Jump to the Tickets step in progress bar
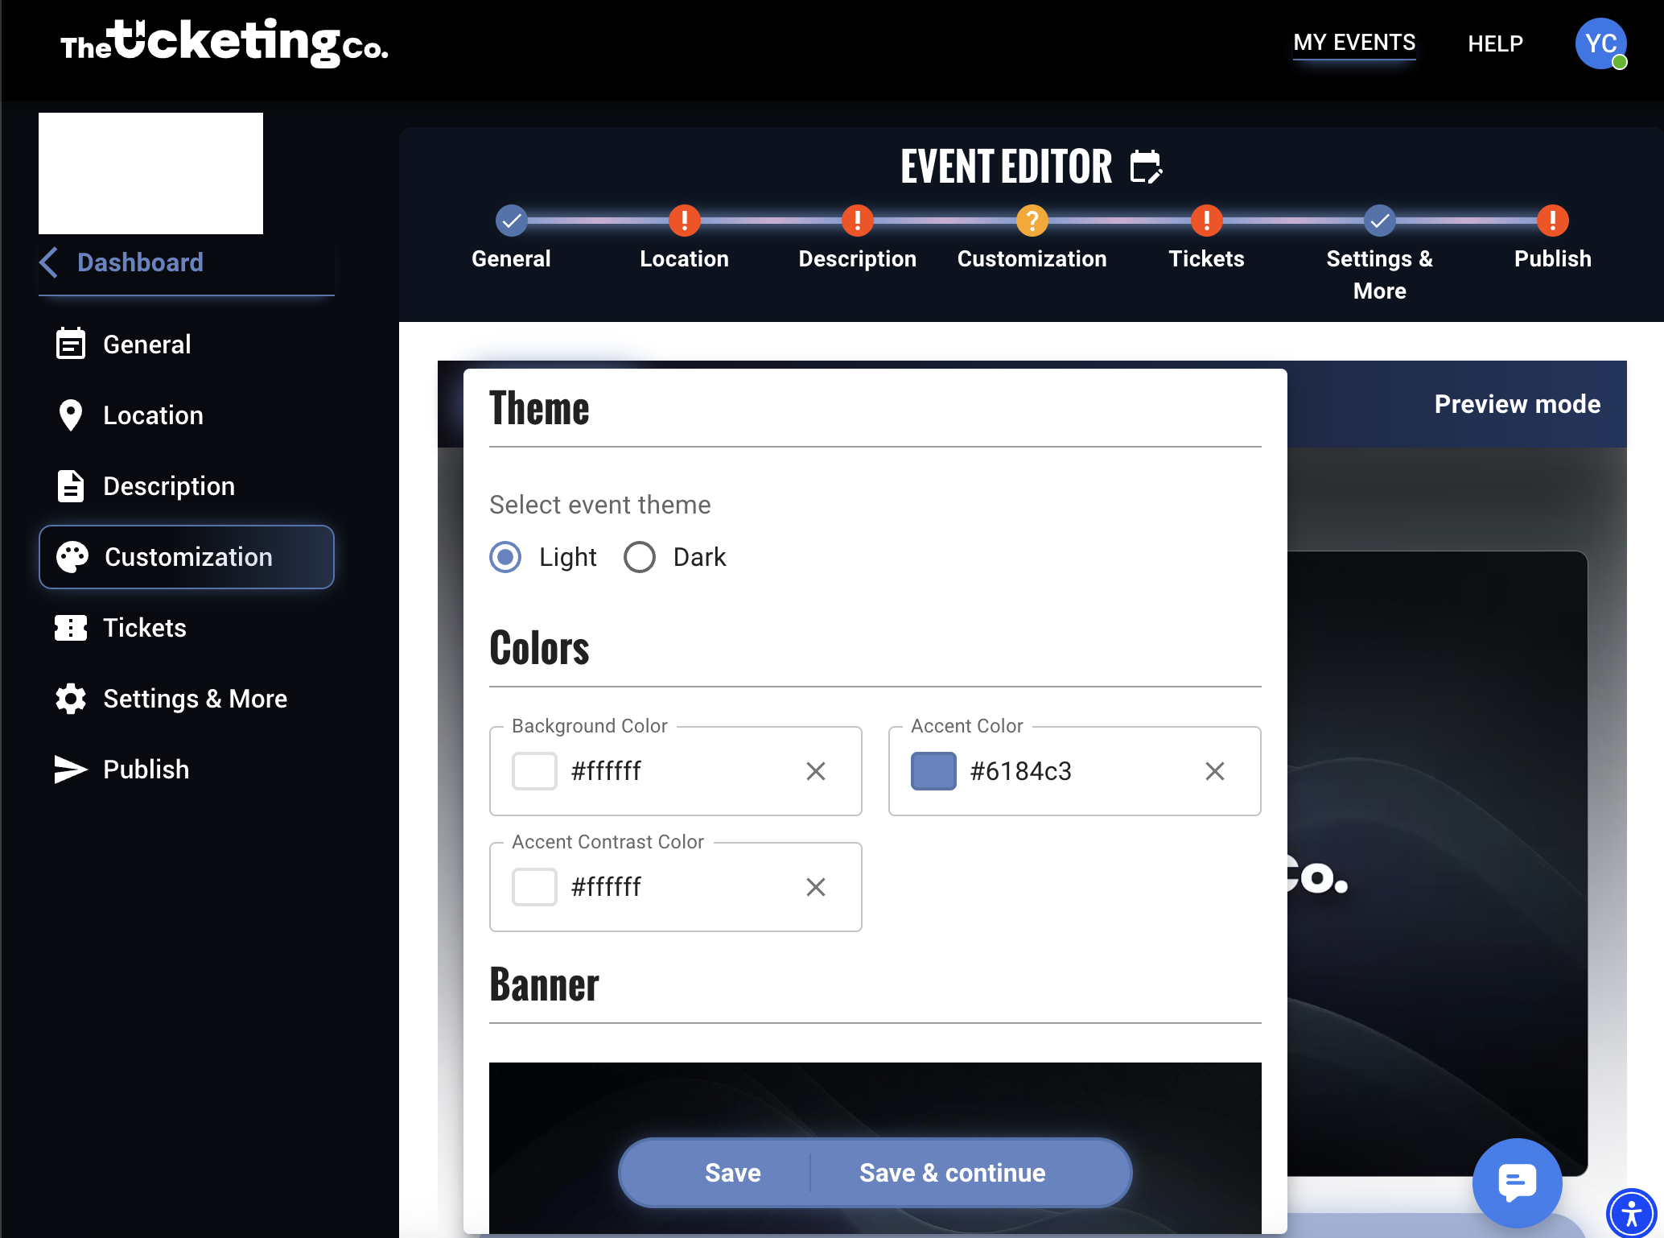This screenshot has height=1238, width=1664. (x=1206, y=221)
